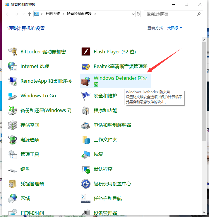Open the 凭据管理器 safe icon
Screen dimensions: 209x217
point(13,184)
